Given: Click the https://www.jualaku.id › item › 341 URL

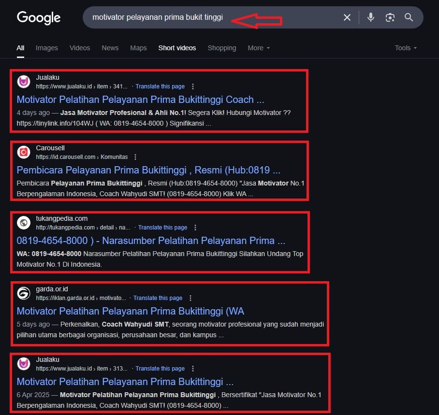Looking at the screenshot, I should (x=82, y=86).
